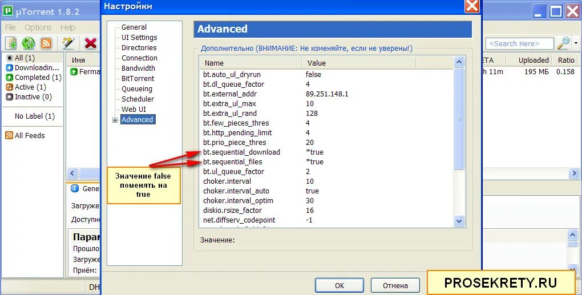Click torrent list left scroll arrow
582x295 pixels.
[73, 173]
